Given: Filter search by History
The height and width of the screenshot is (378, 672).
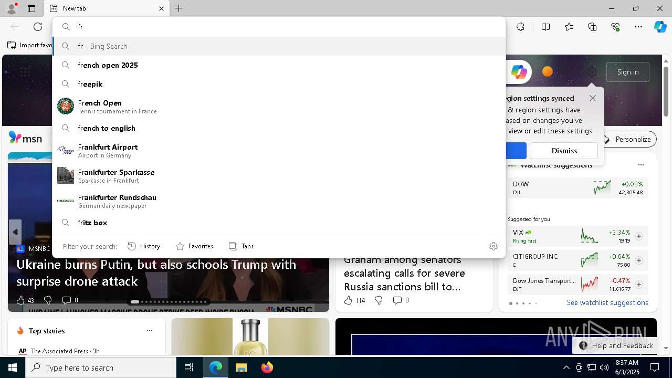Looking at the screenshot, I should pos(144,246).
